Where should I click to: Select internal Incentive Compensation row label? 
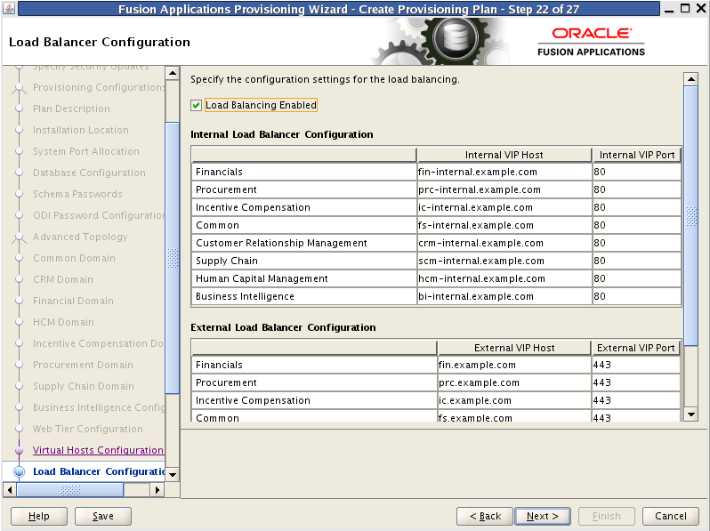[x=253, y=207]
